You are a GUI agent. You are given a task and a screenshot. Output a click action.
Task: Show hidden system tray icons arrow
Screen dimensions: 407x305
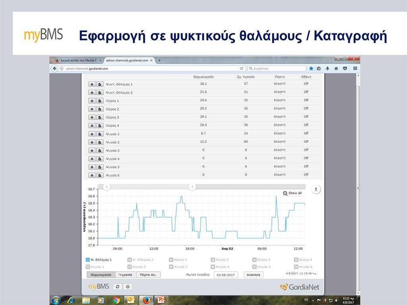313,300
